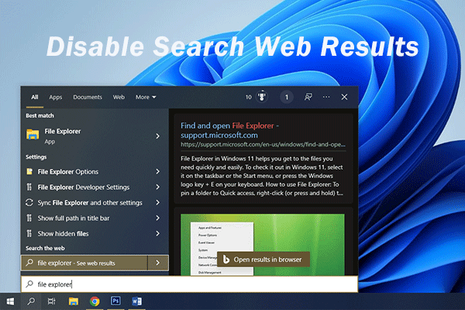Select file explorer - See web results
Screen dimensions: 465x310
(x=84, y=263)
